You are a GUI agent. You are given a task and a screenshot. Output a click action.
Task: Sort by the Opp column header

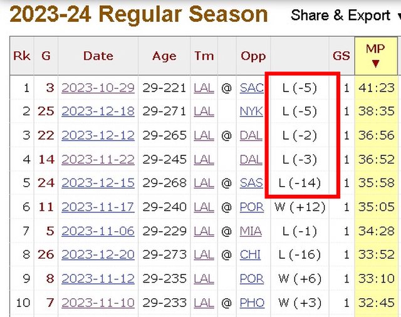tap(253, 56)
